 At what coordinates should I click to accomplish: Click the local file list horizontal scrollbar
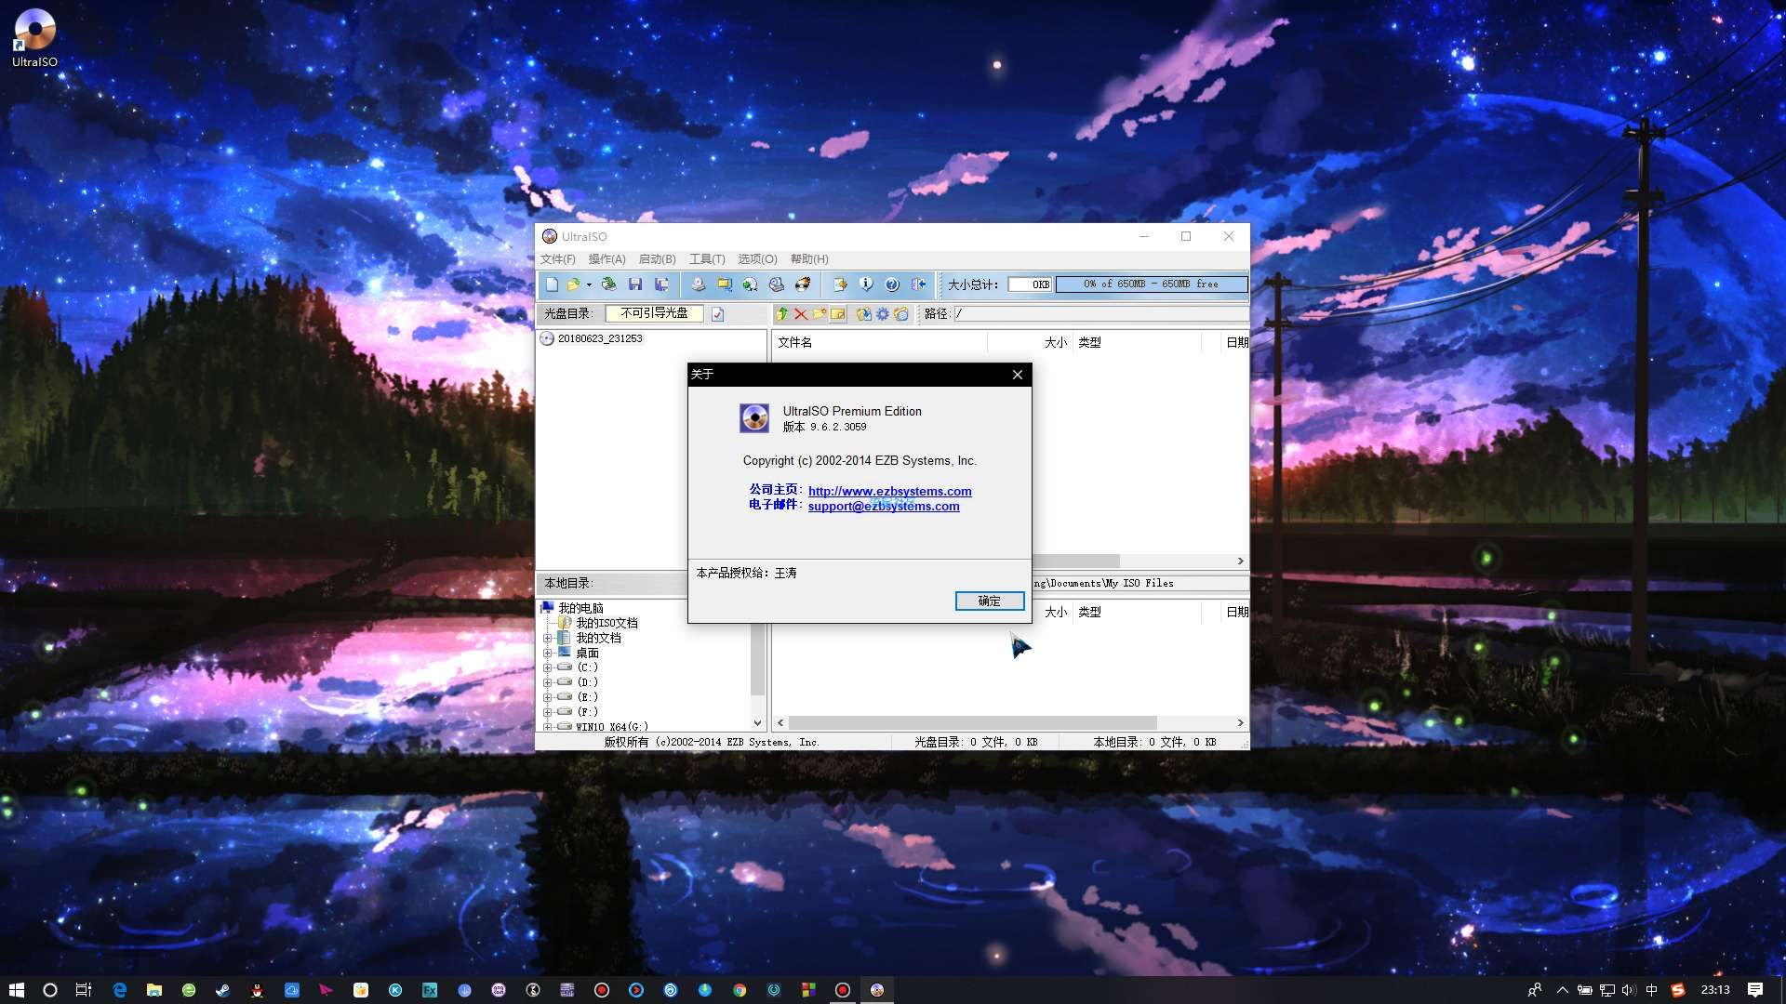coord(973,723)
